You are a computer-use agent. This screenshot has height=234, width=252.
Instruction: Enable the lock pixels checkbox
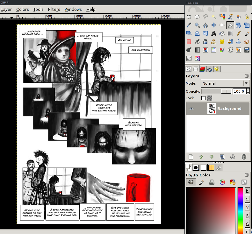pyautogui.click(x=203, y=98)
